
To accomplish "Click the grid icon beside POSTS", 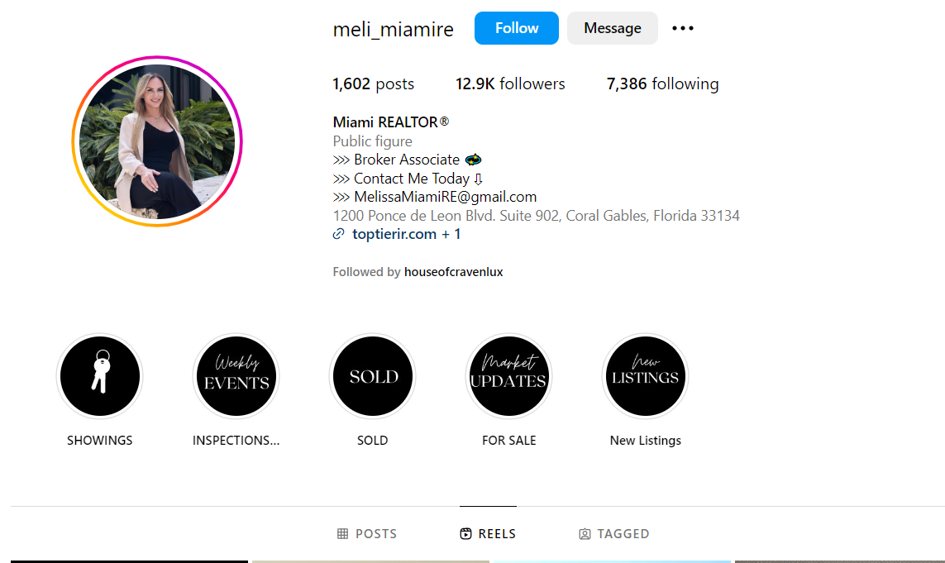I will tap(342, 533).
